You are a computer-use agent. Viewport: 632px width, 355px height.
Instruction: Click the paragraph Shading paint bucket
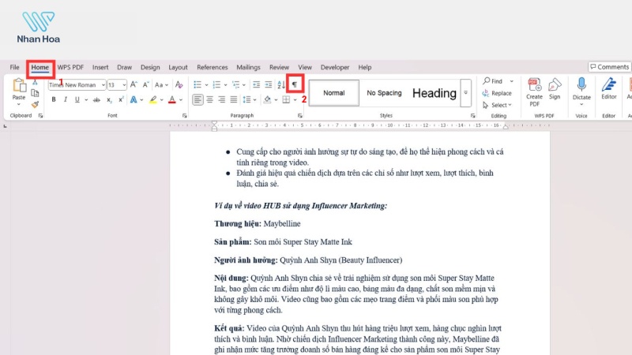[x=267, y=100]
